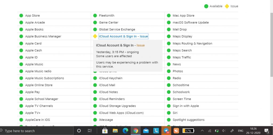Screen dimensions: 273x135
Task: Click the battery power tray icon
Action: point(217,131)
